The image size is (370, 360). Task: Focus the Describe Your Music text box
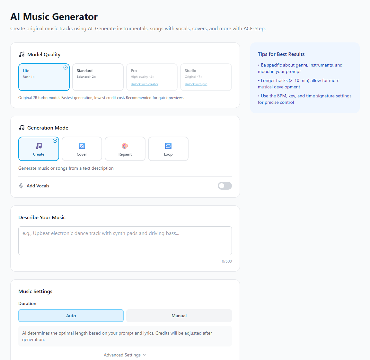pyautogui.click(x=125, y=241)
